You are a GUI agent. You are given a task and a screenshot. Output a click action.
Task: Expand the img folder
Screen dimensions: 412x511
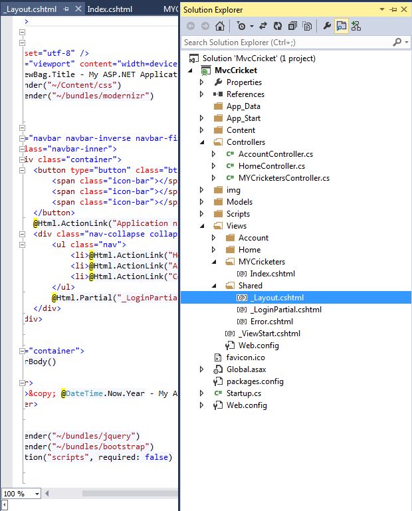pos(202,190)
